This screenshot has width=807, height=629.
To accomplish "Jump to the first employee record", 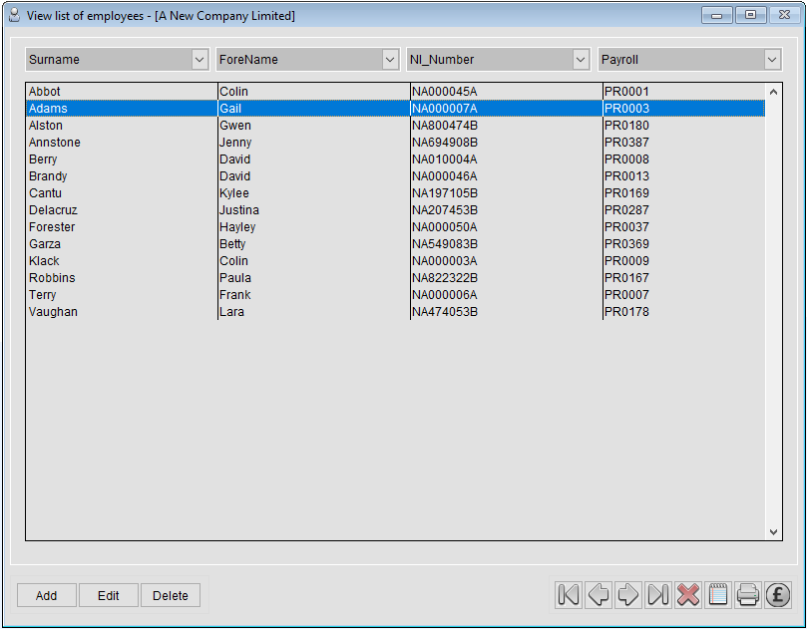I will click(568, 595).
